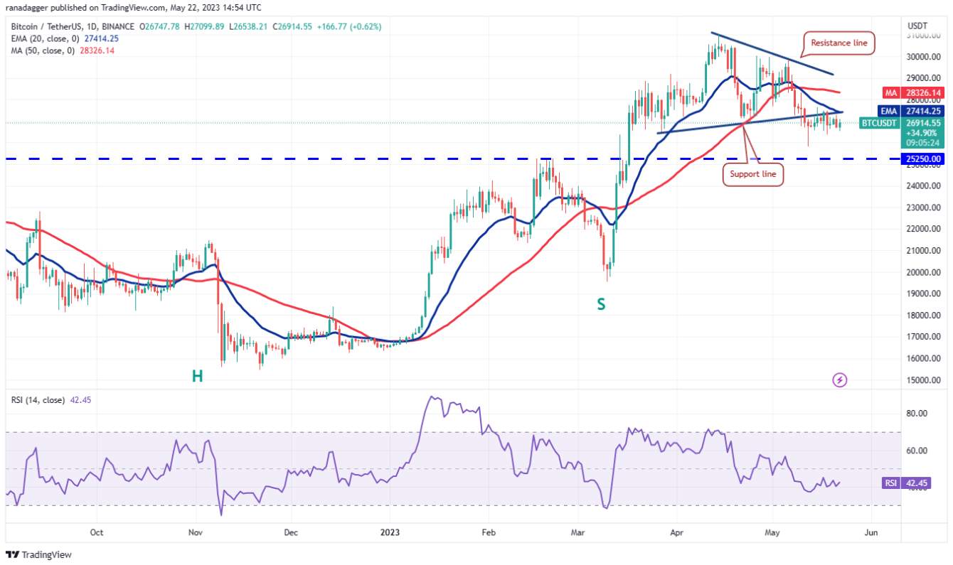Screen dimensions: 953x565
Task: Click the Dec label on time axis
Action: point(290,532)
